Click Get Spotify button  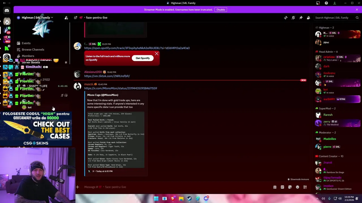click(x=143, y=58)
